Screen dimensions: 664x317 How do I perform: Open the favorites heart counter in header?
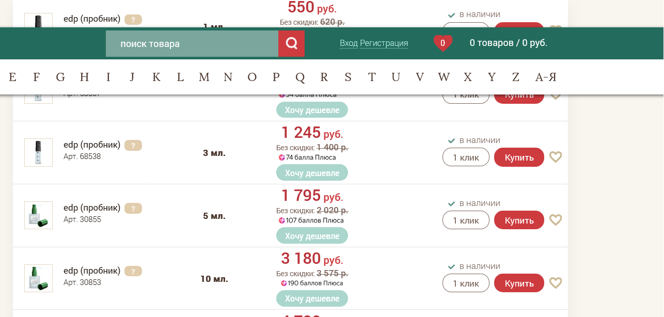point(442,43)
